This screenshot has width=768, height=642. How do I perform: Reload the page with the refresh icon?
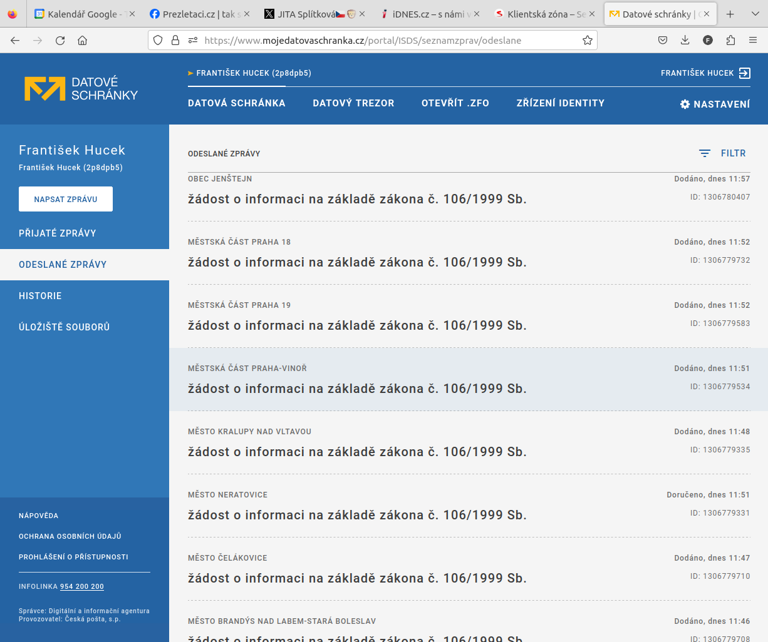[60, 40]
